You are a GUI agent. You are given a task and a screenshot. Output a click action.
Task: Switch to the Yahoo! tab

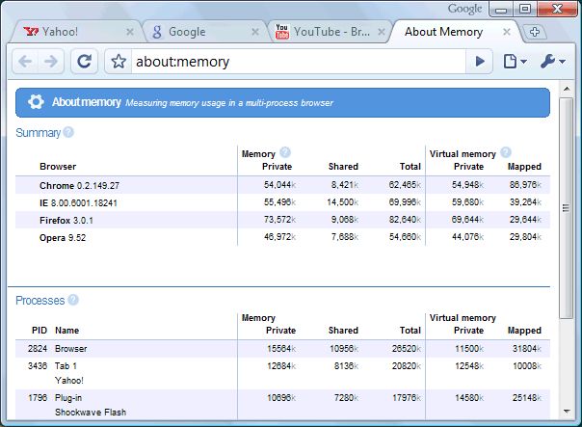pos(76,32)
